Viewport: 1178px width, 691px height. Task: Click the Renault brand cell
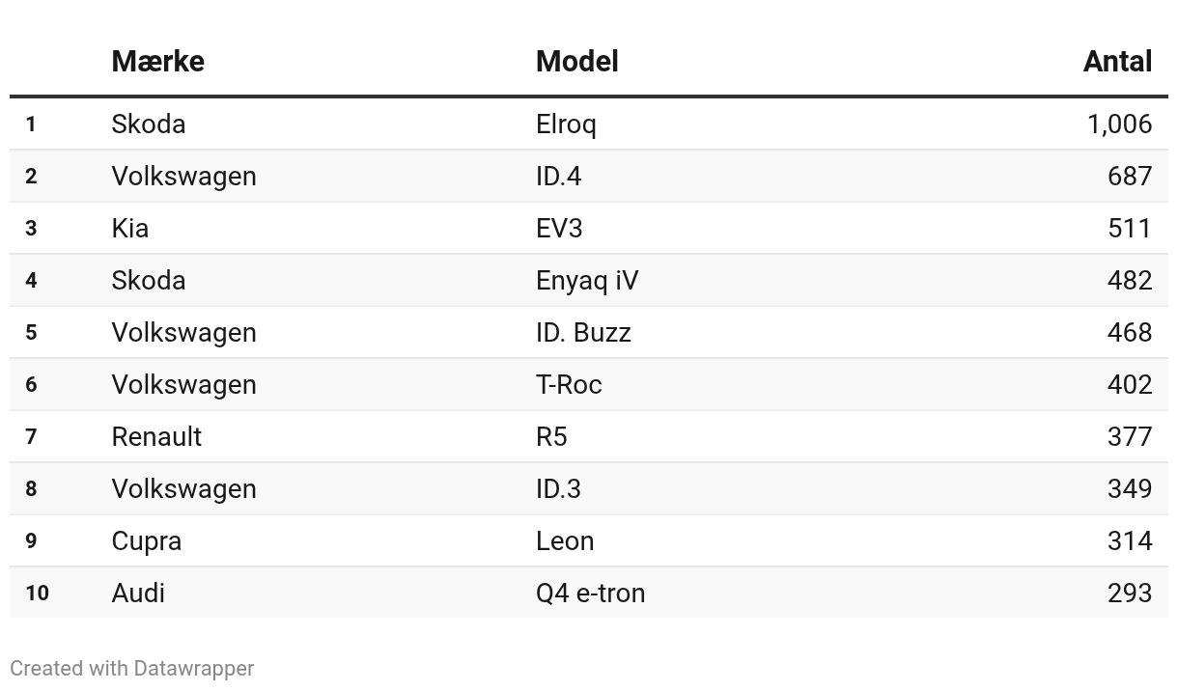pyautogui.click(x=156, y=436)
